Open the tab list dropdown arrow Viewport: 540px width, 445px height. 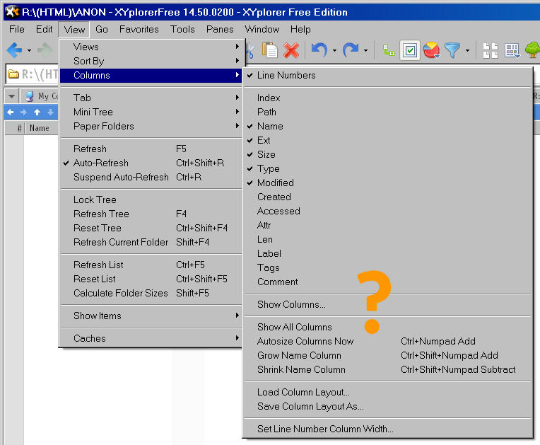tap(12, 96)
